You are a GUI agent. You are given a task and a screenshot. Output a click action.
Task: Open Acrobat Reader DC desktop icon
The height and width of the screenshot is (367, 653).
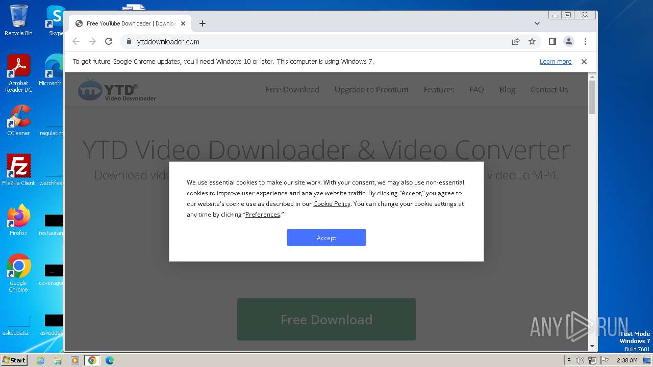(18, 73)
